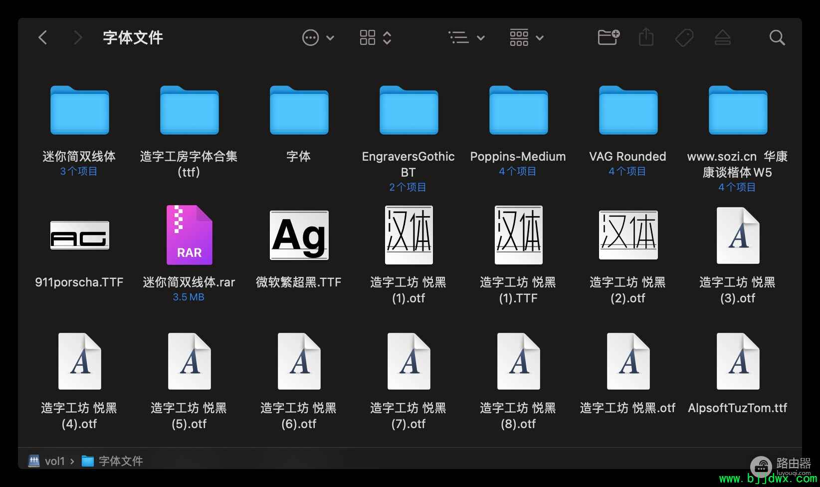Select 造字工坊 悦黑(4).otf file
Screen dimensions: 820x487
tap(80, 361)
